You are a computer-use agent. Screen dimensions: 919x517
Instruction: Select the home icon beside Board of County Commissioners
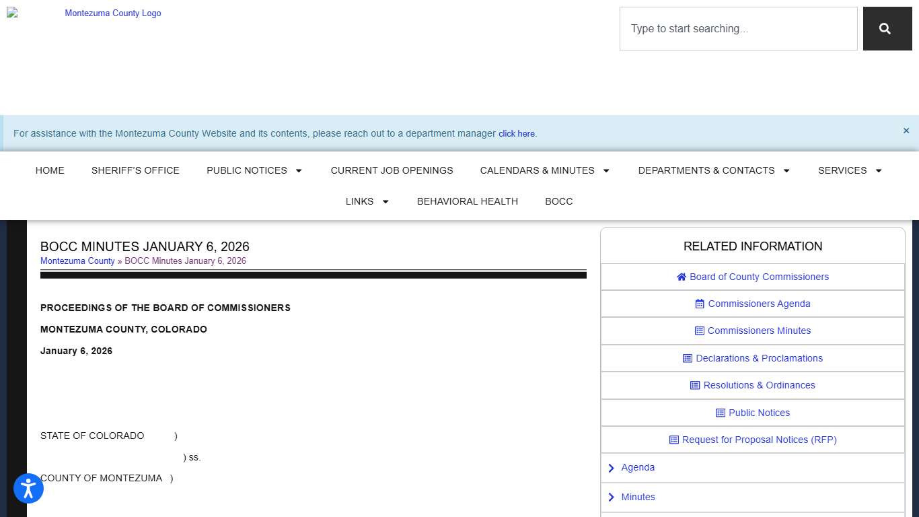682,277
